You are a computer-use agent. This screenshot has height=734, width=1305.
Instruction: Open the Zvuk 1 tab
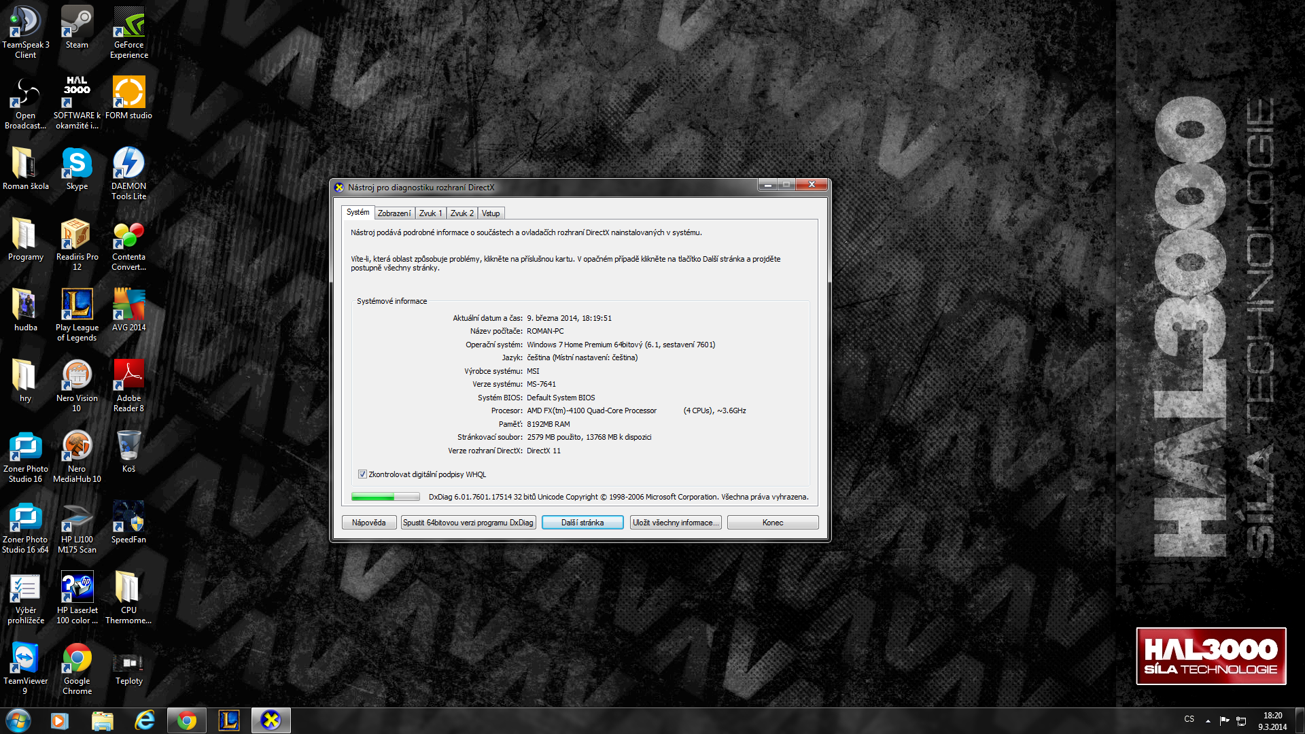pyautogui.click(x=430, y=213)
